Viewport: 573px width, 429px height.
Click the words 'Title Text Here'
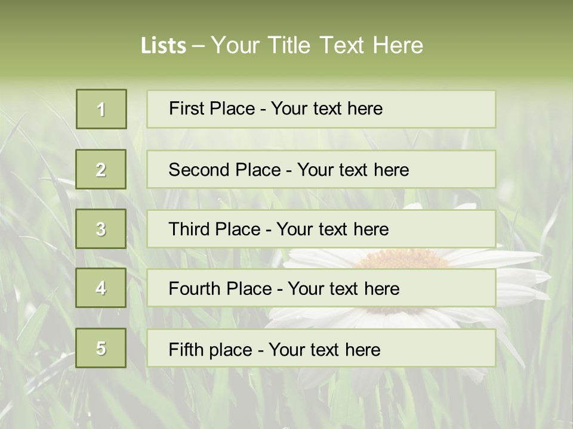[346, 45]
